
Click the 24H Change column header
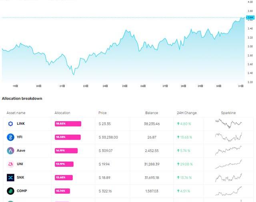click(x=186, y=113)
